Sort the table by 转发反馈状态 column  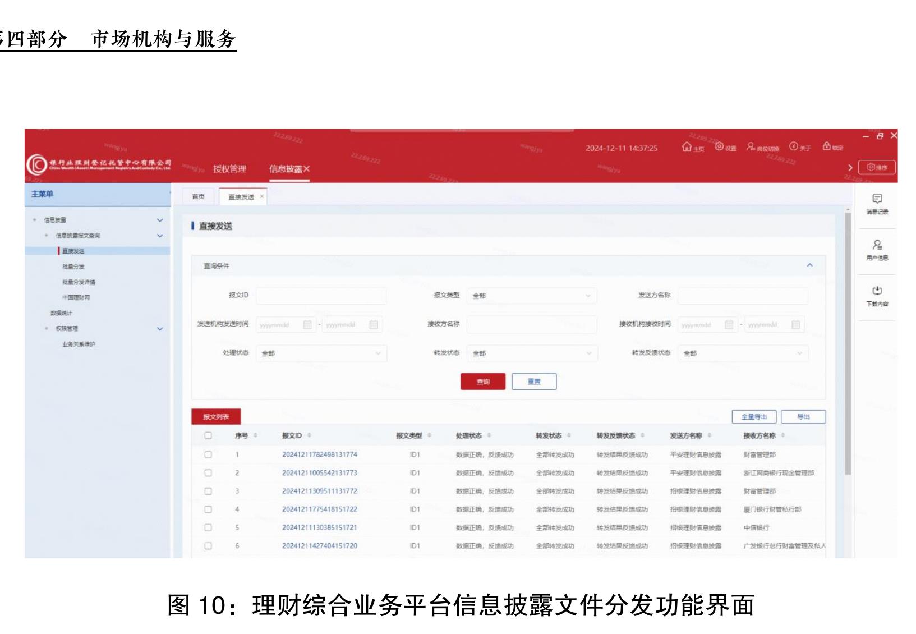pyautogui.click(x=642, y=436)
